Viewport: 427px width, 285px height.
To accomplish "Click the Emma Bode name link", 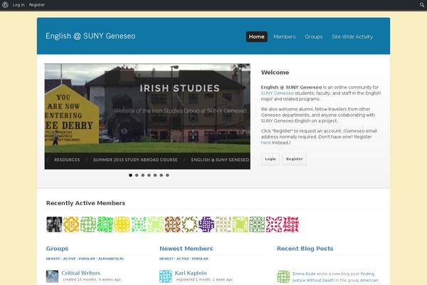I will click(304, 274).
